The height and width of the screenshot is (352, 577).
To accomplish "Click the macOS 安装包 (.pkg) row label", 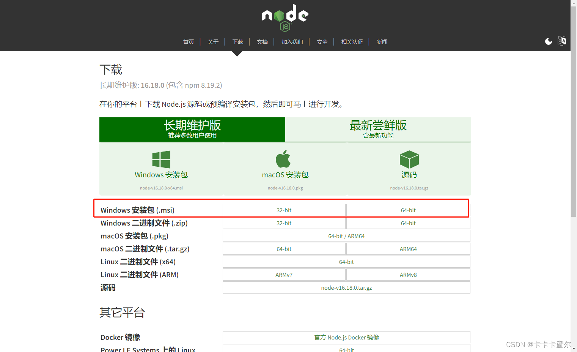I will coord(134,236).
